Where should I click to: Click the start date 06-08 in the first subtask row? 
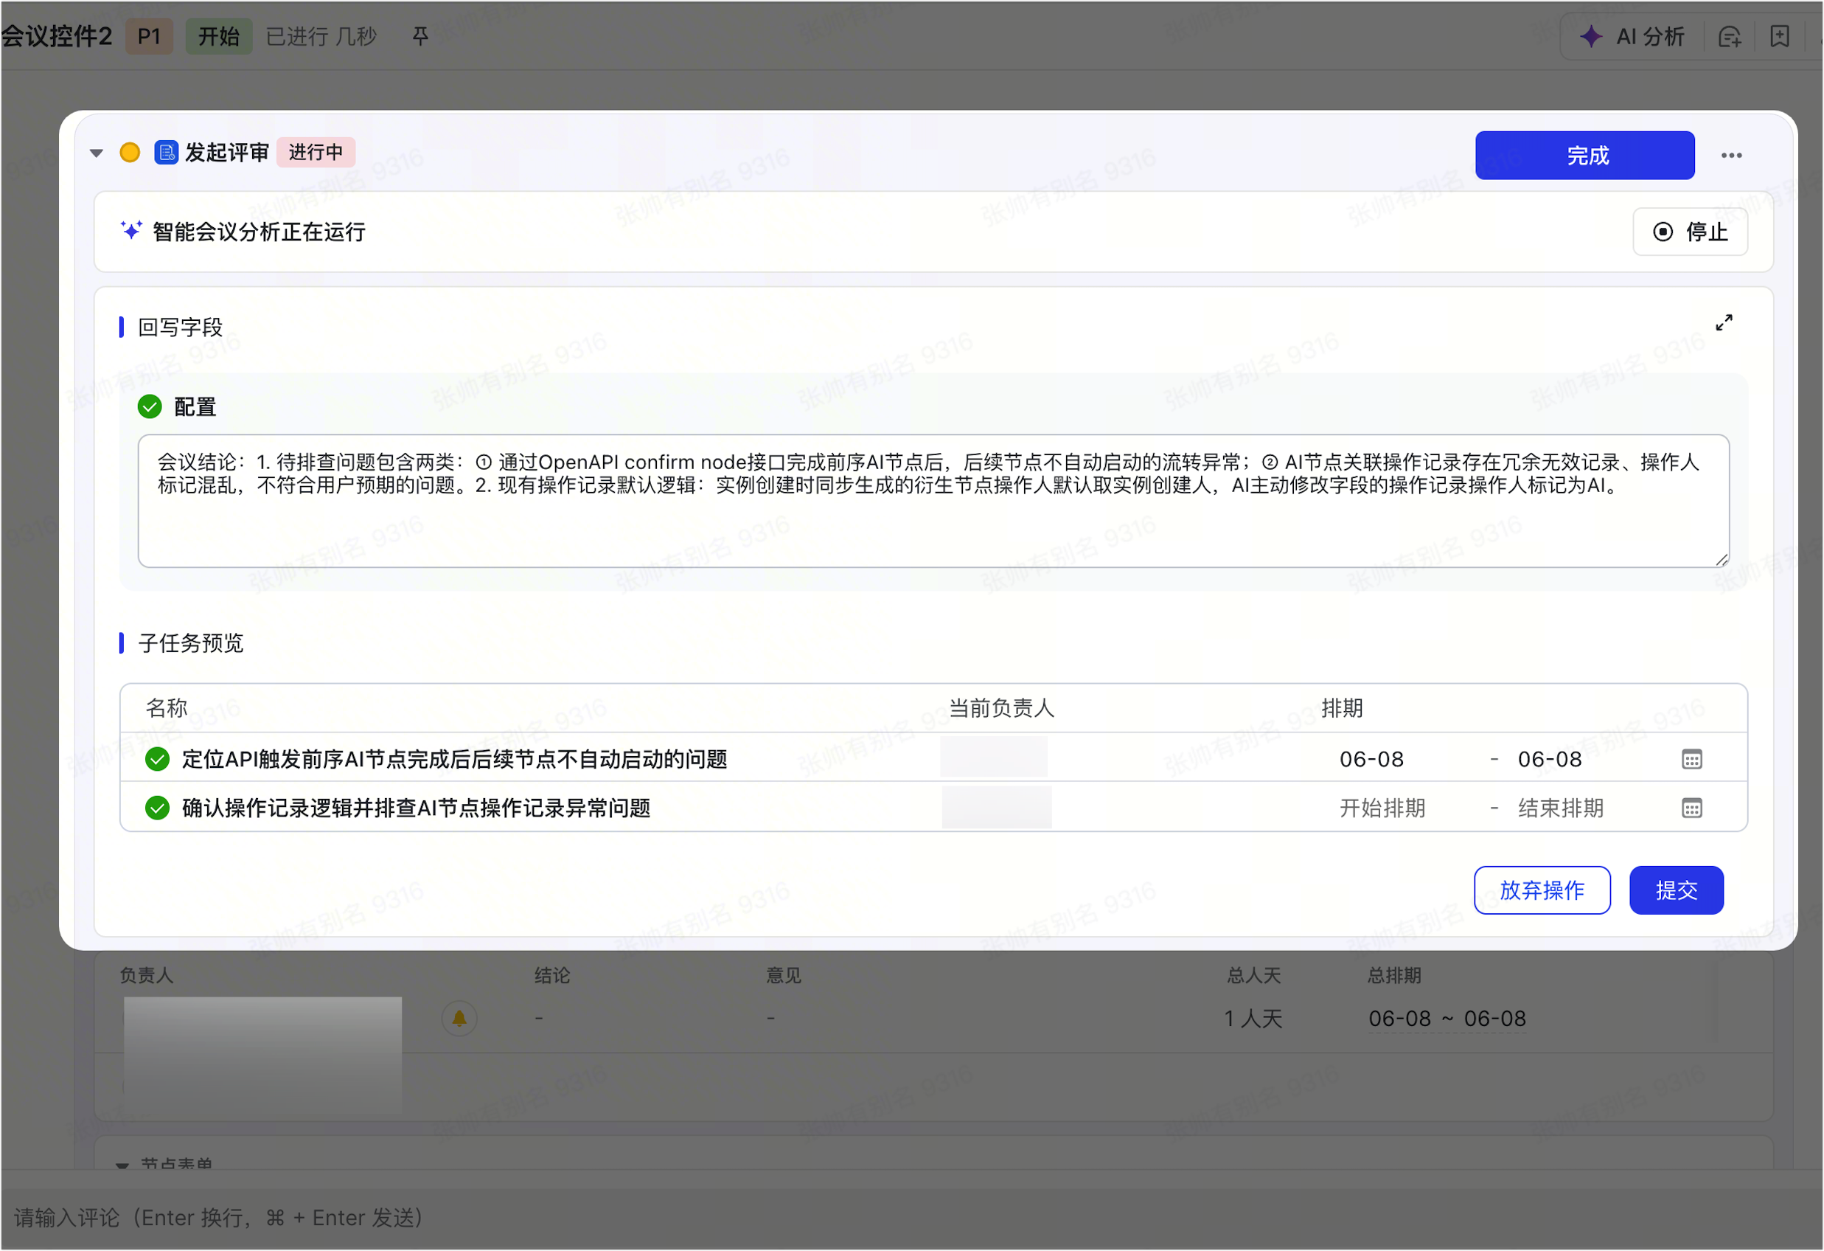pyautogui.click(x=1371, y=760)
